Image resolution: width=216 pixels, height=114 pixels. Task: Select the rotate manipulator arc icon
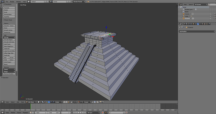click(x=51, y=102)
